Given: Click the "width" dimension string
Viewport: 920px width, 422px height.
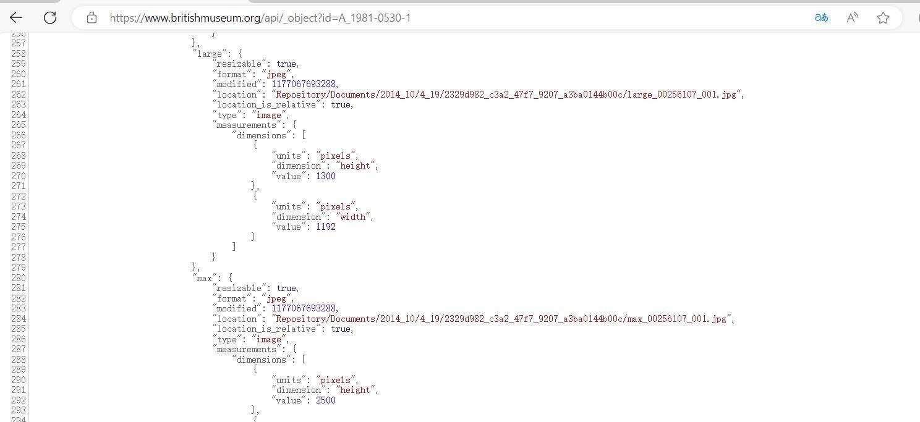Looking at the screenshot, I should tap(353, 217).
